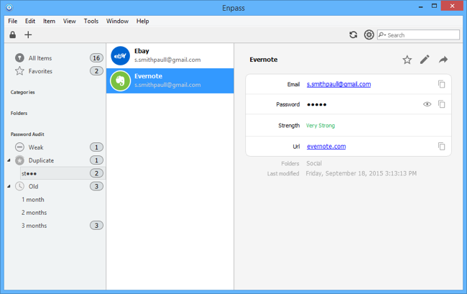Sync the vault using the refresh icon
The image size is (467, 294).
pos(353,35)
